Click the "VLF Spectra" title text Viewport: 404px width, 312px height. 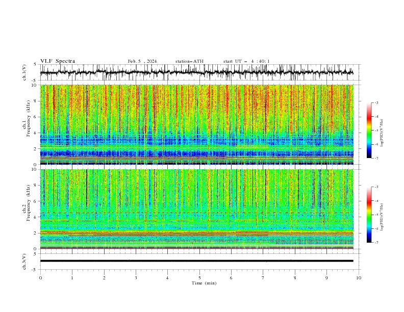tap(58, 61)
